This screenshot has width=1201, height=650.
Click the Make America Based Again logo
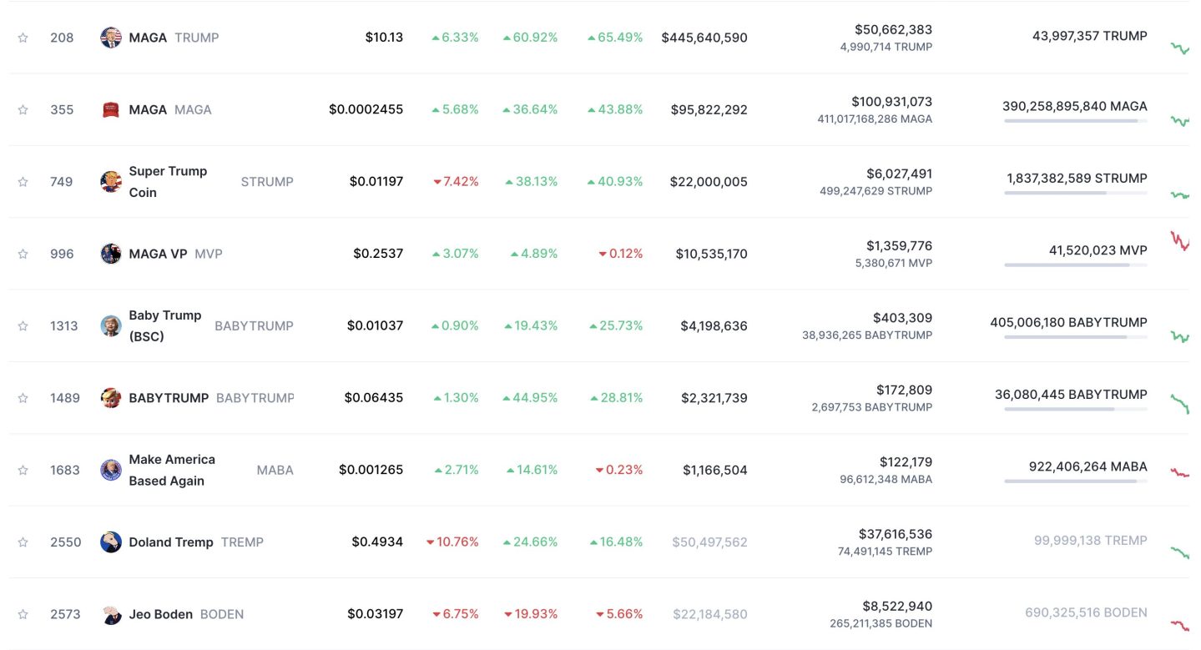pyautogui.click(x=111, y=470)
